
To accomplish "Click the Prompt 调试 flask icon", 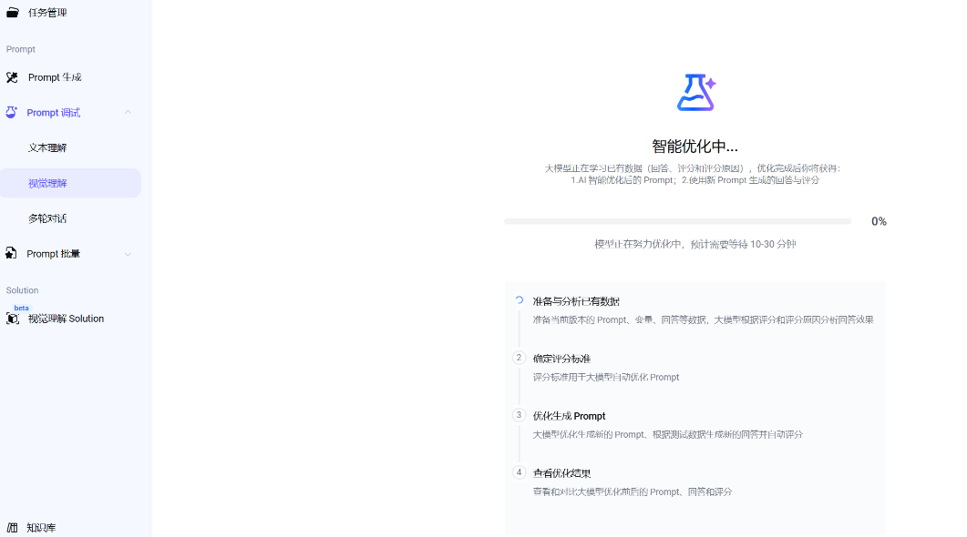I will point(11,112).
